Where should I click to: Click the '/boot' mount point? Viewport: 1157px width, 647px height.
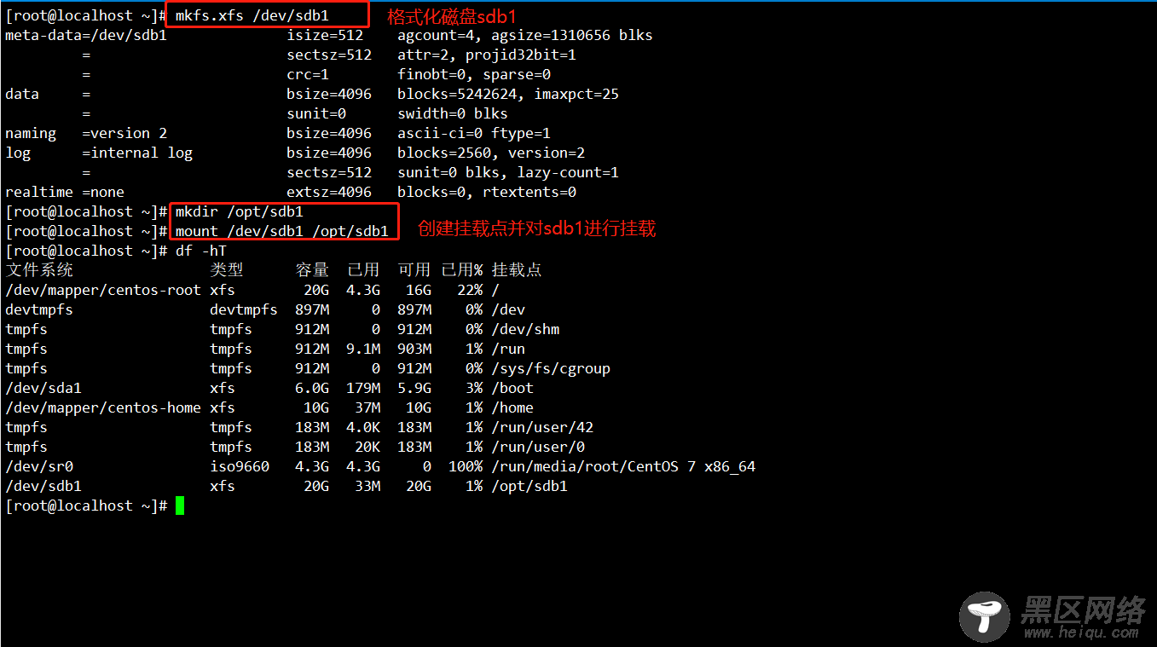(x=512, y=388)
